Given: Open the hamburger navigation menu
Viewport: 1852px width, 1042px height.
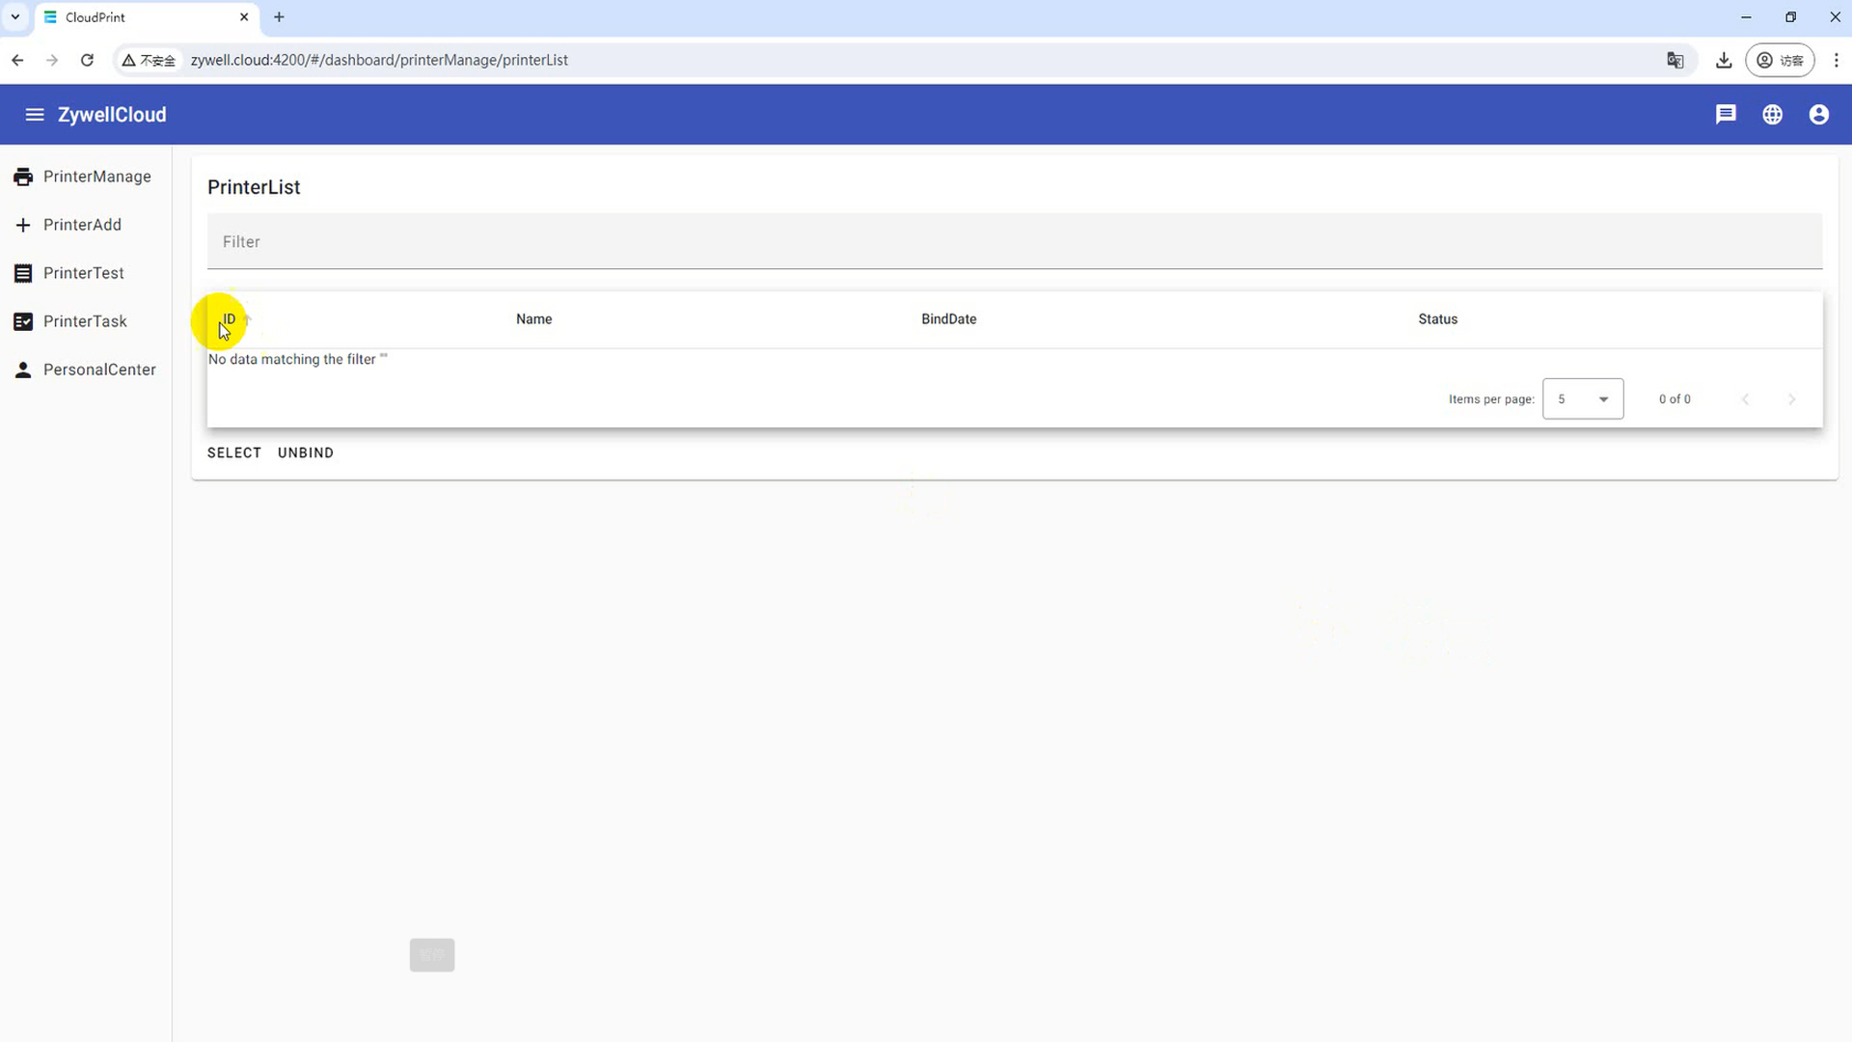Looking at the screenshot, I should tap(35, 115).
